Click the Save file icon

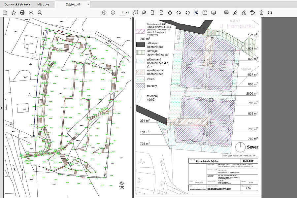(5, 13)
